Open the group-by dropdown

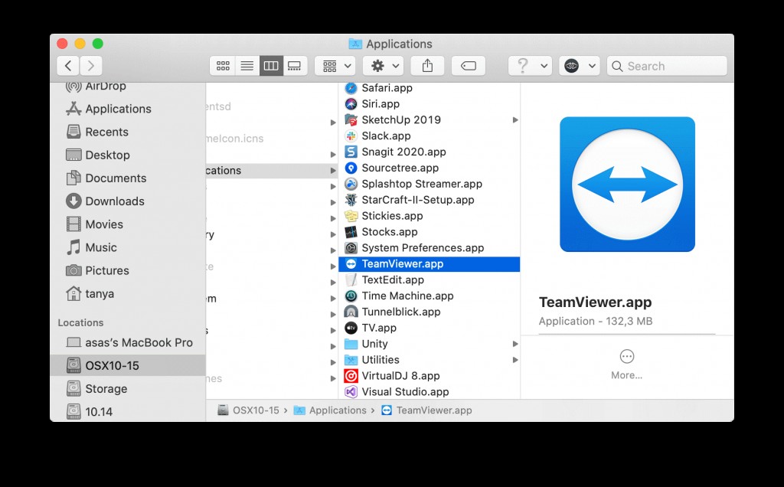(335, 66)
